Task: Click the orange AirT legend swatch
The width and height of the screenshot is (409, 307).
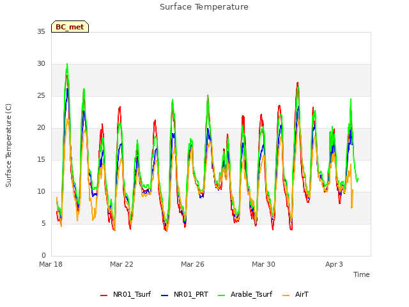Action: 286,295
